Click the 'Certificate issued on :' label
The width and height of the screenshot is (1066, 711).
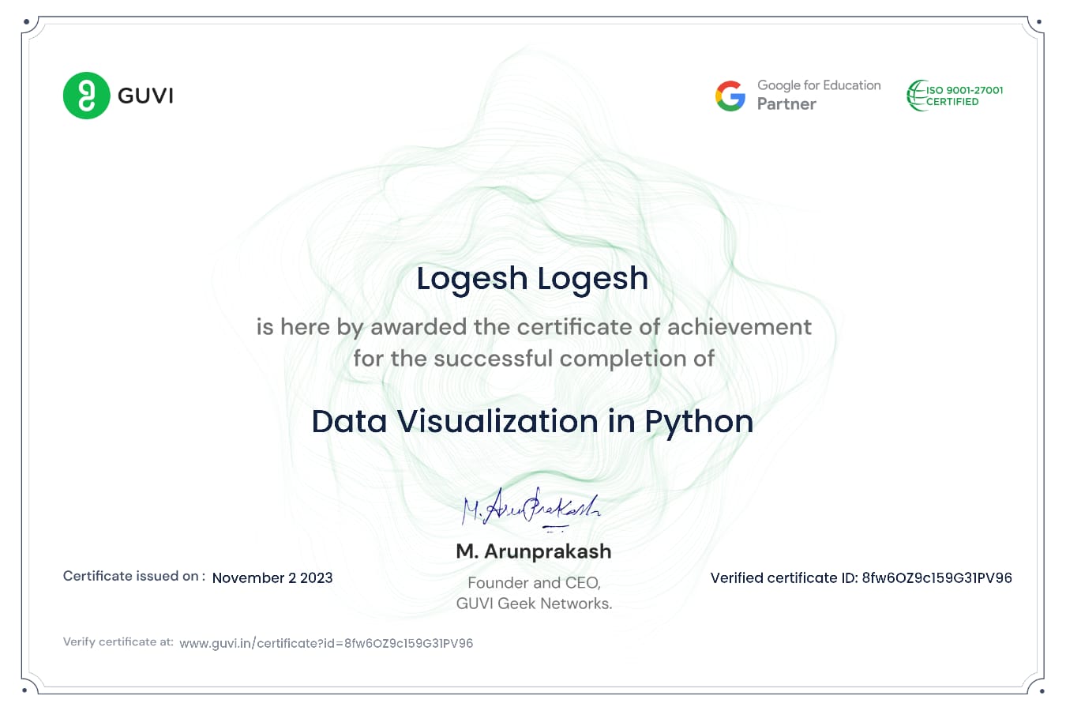[134, 576]
